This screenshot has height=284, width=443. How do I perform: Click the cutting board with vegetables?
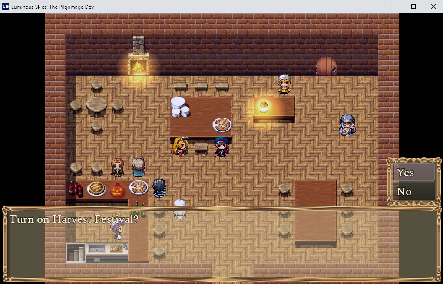pyautogui.click(x=116, y=248)
